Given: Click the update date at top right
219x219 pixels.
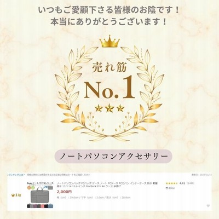Looking at the screenshot, I should [201, 175].
